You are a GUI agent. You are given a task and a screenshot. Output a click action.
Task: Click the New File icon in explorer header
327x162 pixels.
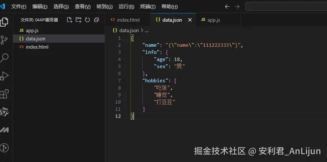[x=69, y=20]
